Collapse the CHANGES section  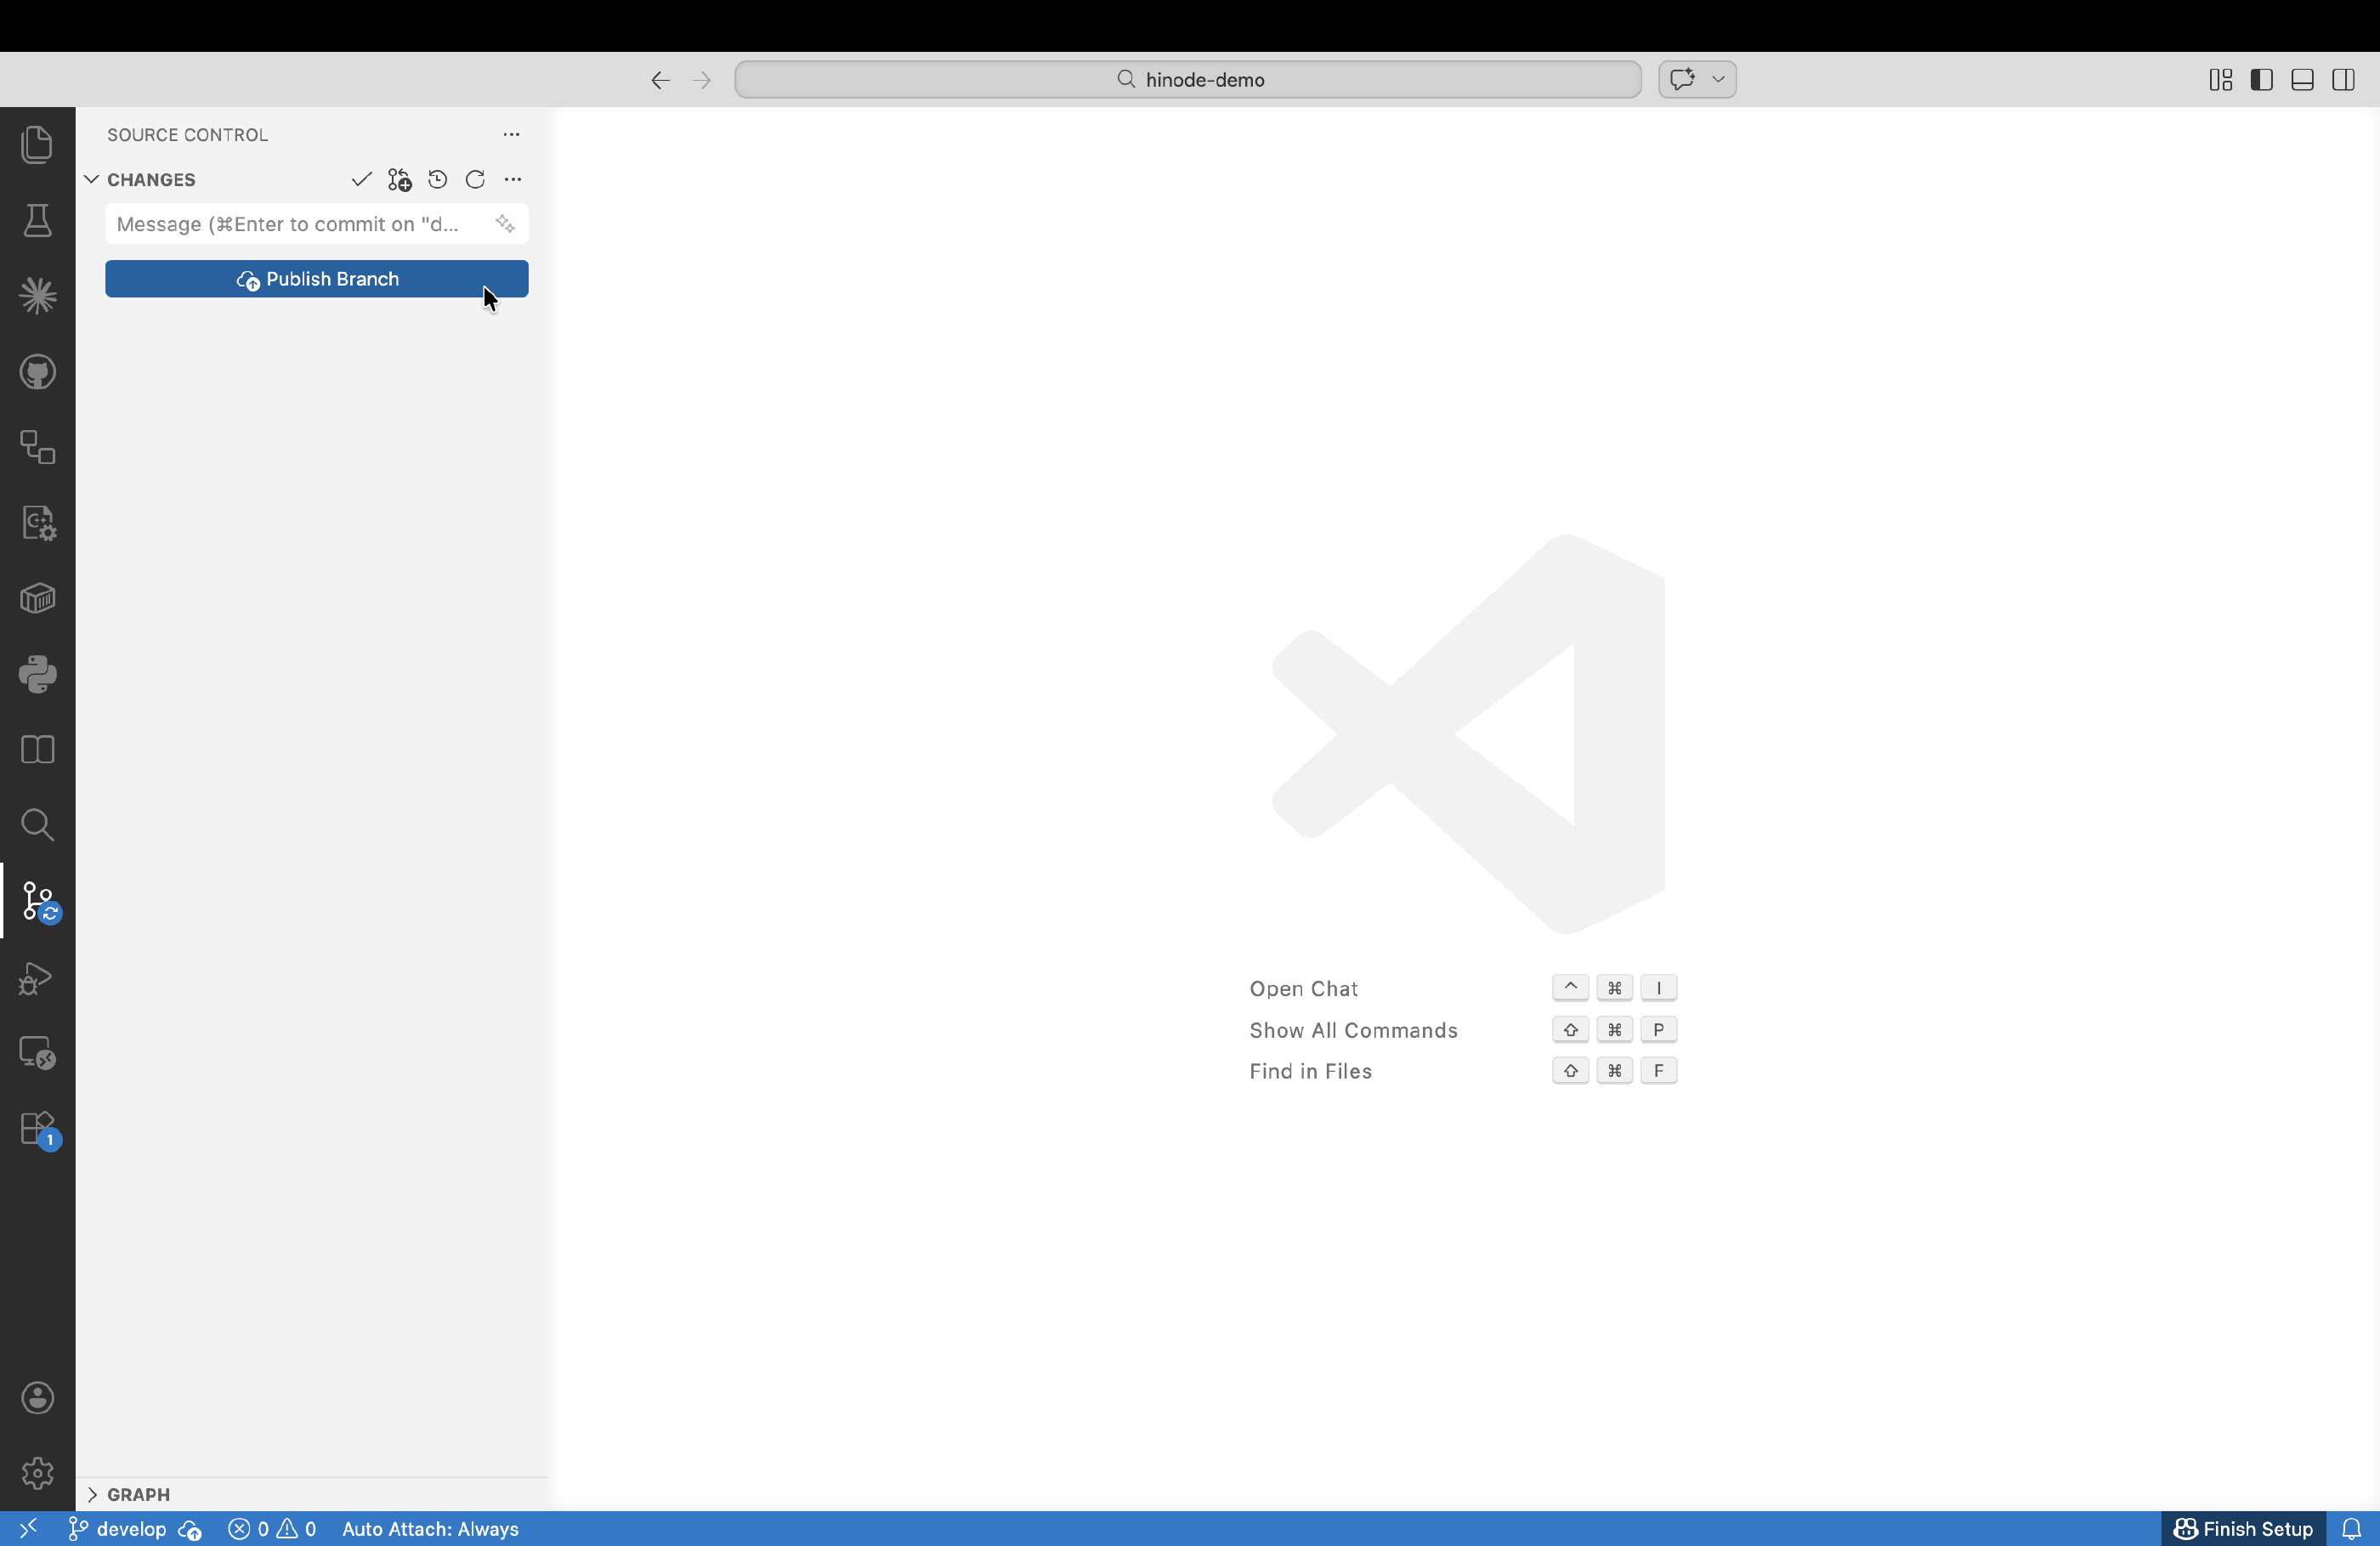92,180
